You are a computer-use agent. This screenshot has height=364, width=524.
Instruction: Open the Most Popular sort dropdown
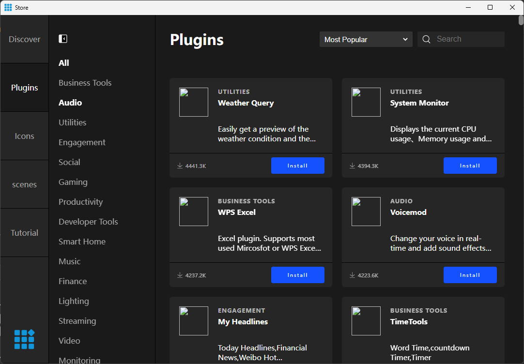[x=366, y=39]
